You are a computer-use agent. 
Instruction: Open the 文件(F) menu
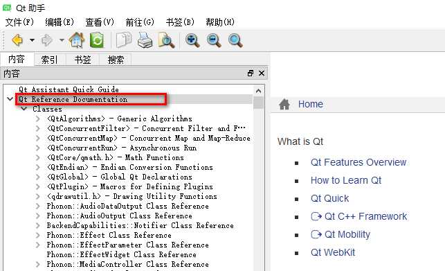[19, 22]
